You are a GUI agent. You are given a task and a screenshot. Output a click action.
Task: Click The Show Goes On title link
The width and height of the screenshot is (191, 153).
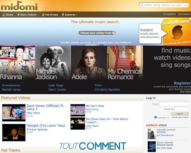(107, 120)
